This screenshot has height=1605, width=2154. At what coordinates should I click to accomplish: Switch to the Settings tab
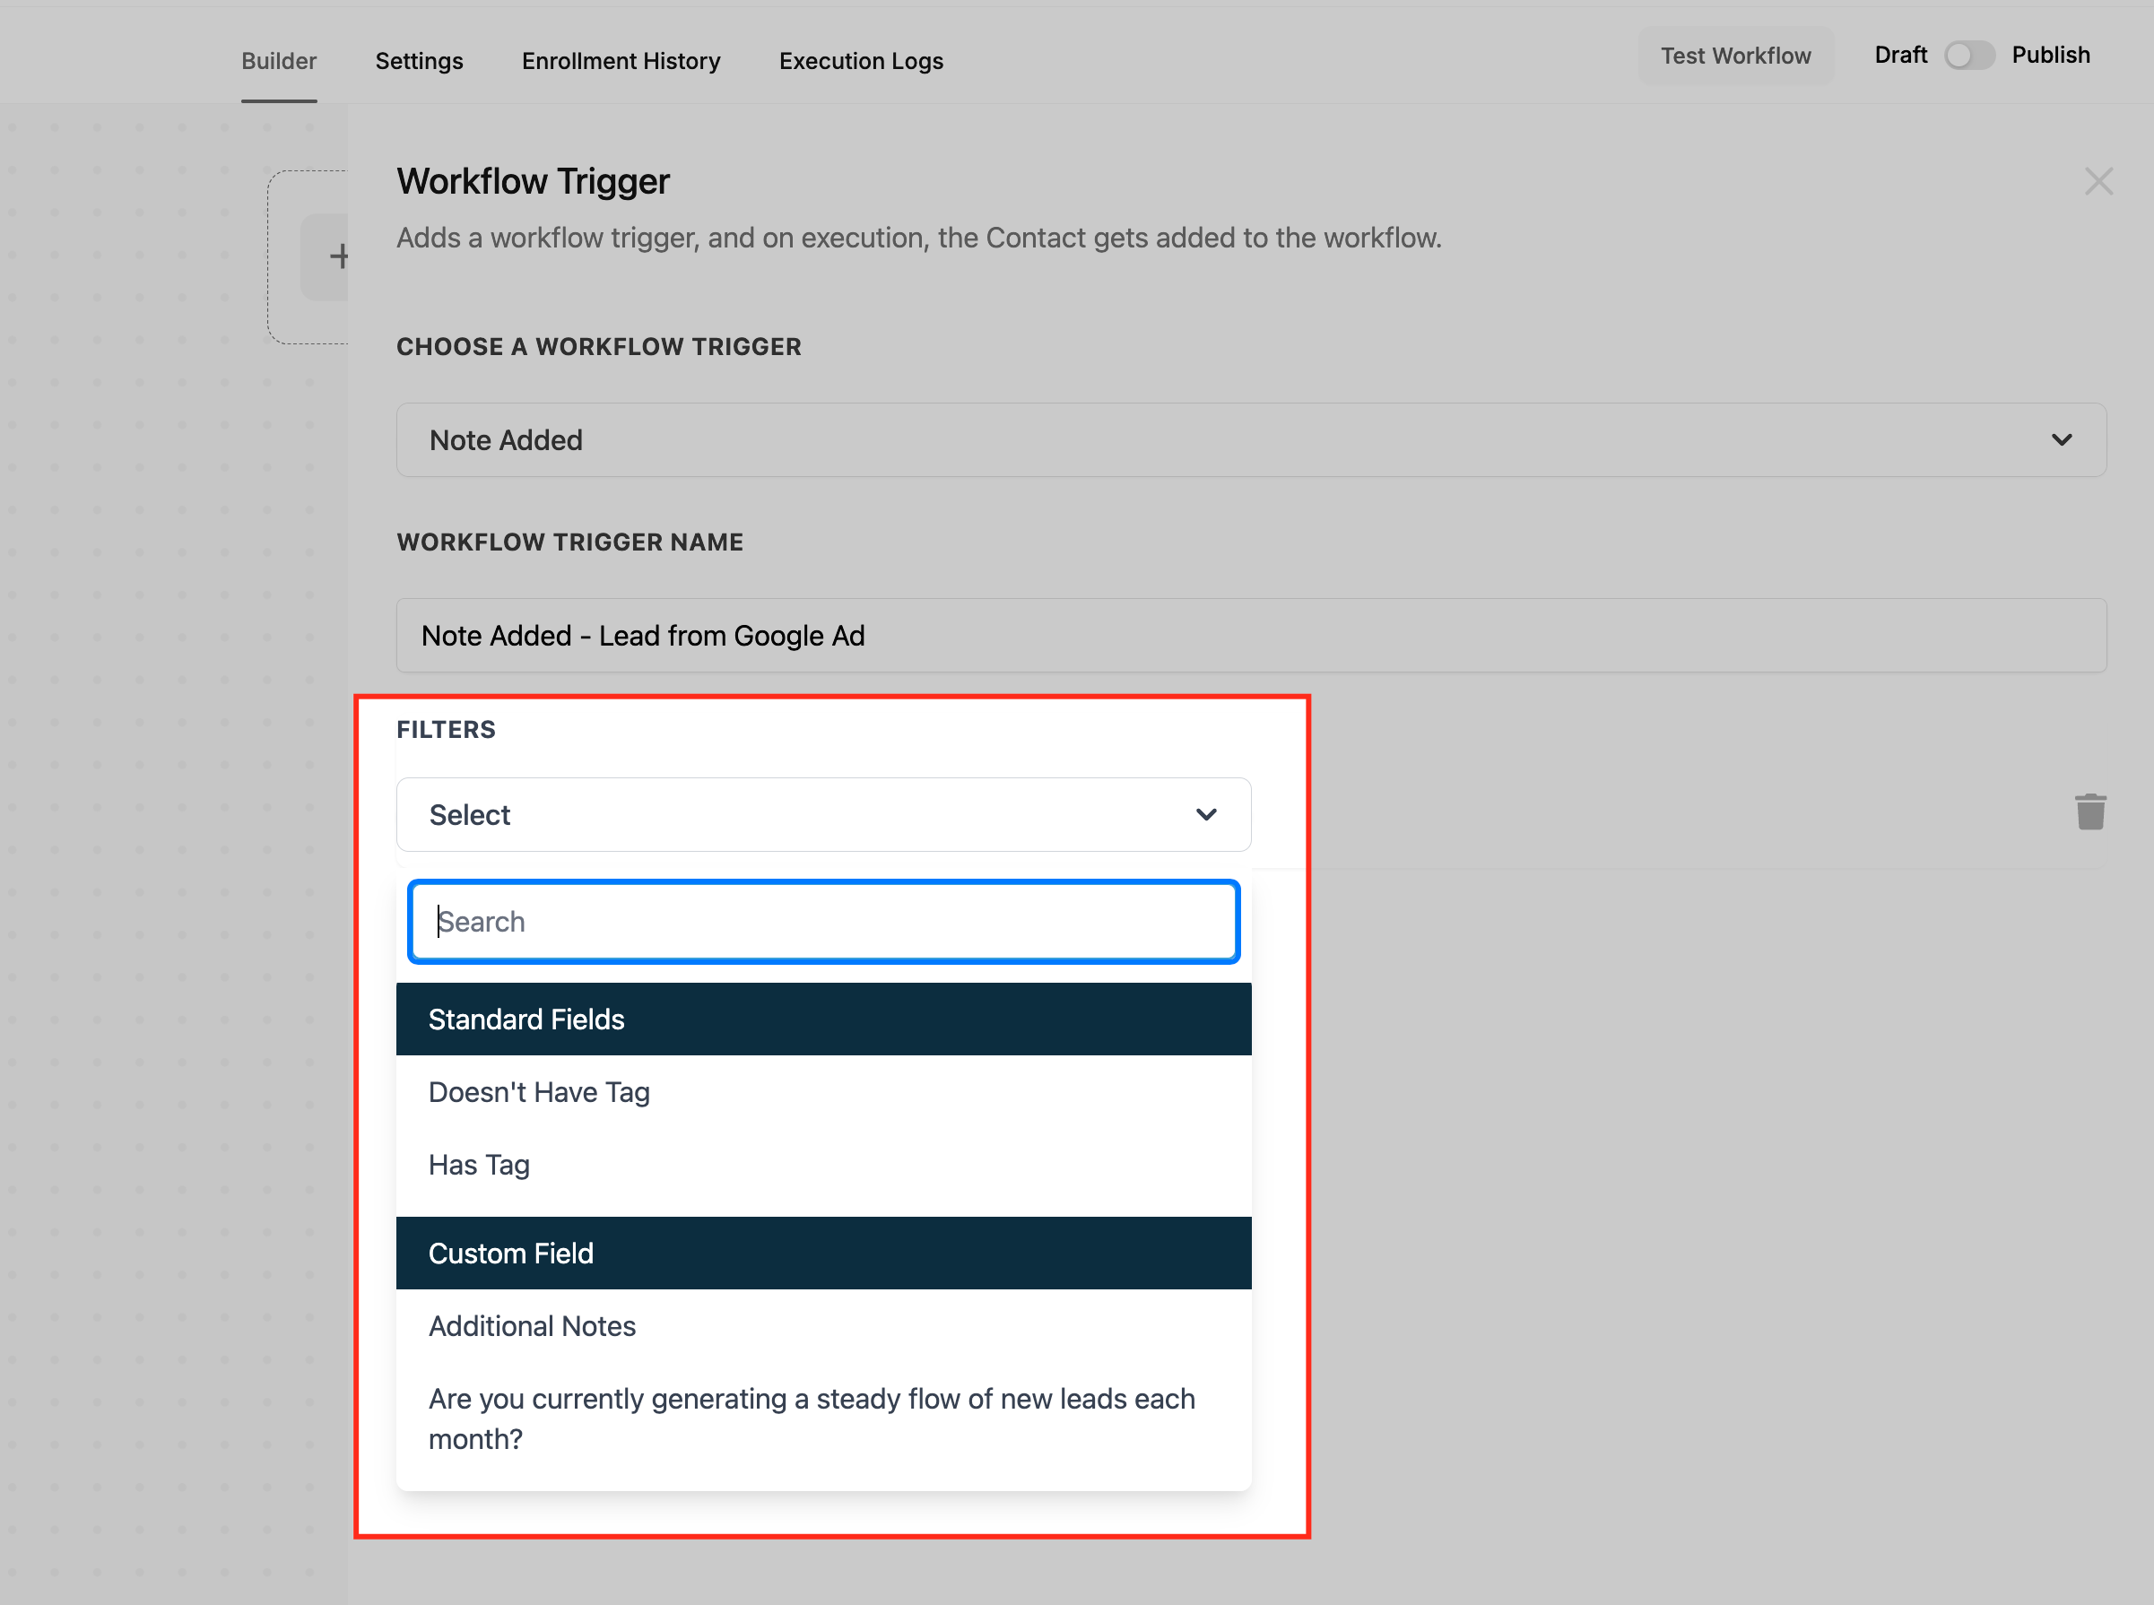[419, 61]
